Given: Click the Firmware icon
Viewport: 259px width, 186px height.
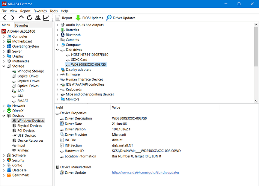Looking at the screenshot, I should point(63,74).
